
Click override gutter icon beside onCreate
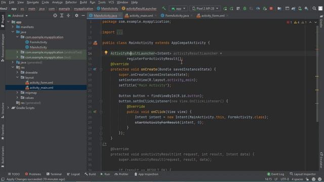(x=95, y=69)
